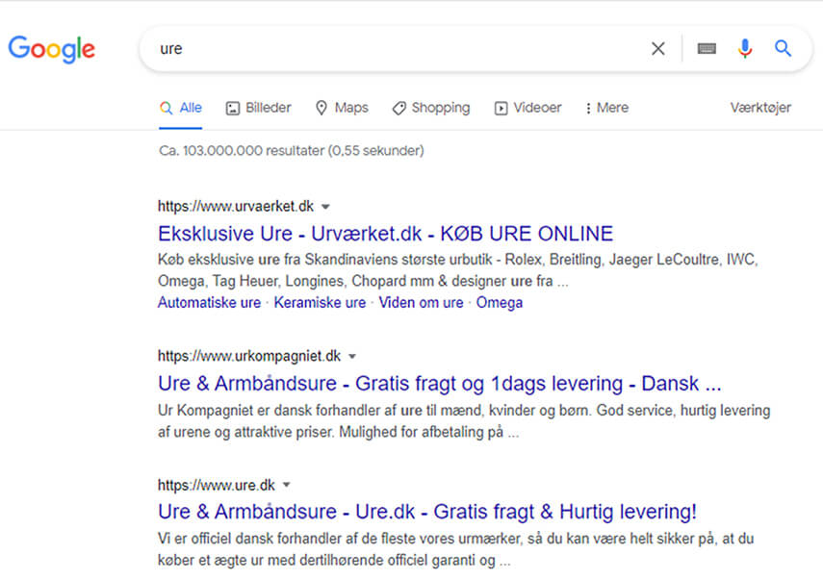Open the 'Keramiske ure' sitelink
This screenshot has width=823, height=580.
(320, 303)
